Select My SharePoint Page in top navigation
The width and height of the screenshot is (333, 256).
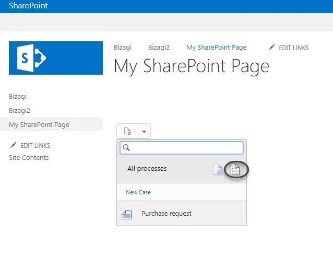pos(217,47)
